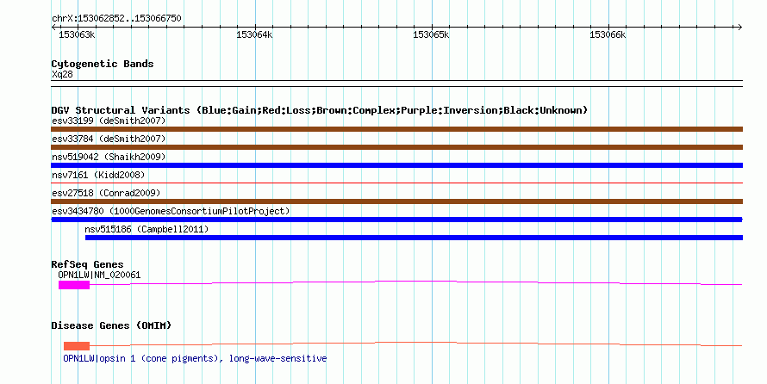Click the DGV Structural Variants track title
767x384 pixels.
[319, 110]
